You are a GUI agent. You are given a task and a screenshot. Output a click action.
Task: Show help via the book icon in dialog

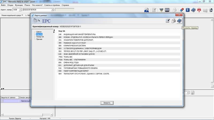tap(179, 21)
